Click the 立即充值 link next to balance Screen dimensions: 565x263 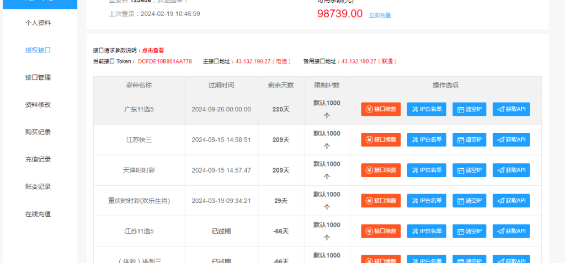coord(380,15)
